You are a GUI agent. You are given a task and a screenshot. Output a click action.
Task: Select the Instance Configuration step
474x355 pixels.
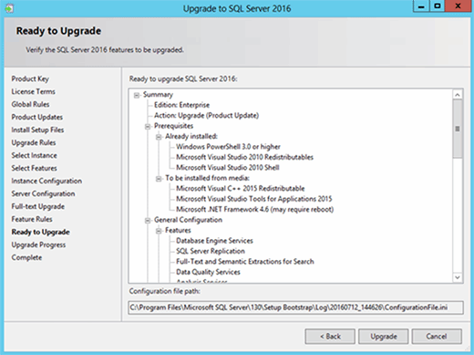(46, 181)
